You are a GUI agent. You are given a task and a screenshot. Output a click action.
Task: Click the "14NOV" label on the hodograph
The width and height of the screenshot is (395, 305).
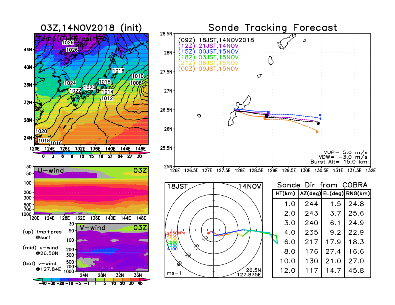(x=250, y=186)
